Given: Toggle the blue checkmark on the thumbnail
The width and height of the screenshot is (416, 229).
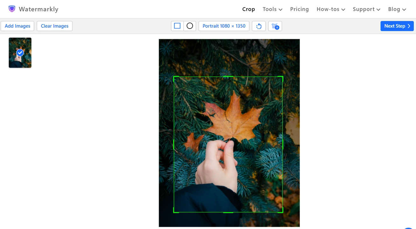Looking at the screenshot, I should click(x=20, y=52).
